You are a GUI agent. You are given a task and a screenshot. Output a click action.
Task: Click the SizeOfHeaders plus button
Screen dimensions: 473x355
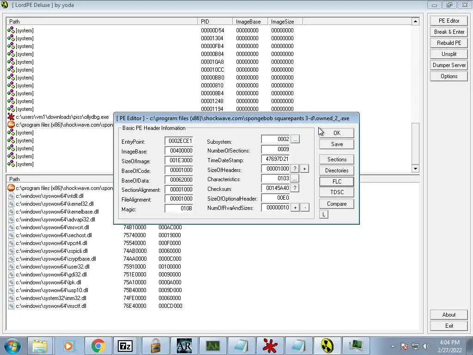coord(305,169)
